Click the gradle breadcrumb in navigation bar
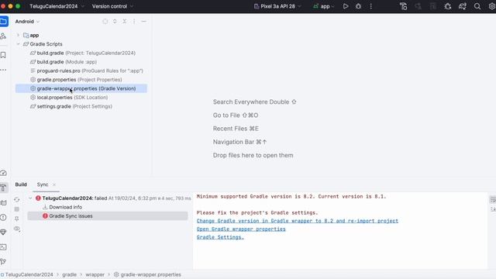The width and height of the screenshot is (496, 279). coord(69,274)
